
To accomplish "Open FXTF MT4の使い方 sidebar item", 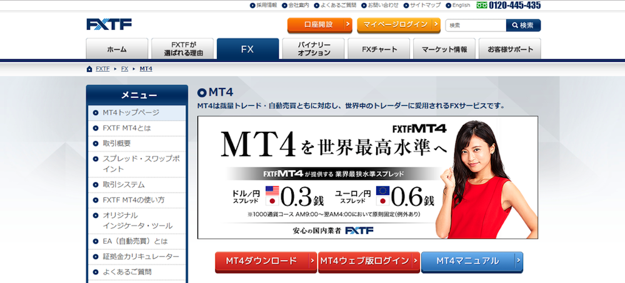I will pyautogui.click(x=137, y=200).
